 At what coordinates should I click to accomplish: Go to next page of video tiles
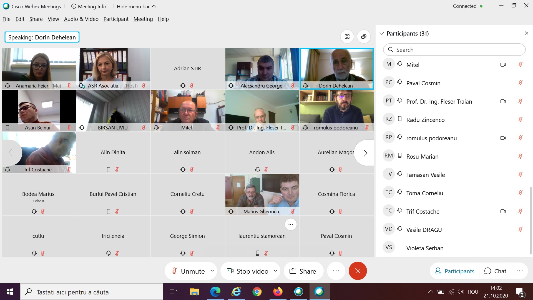[x=365, y=153]
